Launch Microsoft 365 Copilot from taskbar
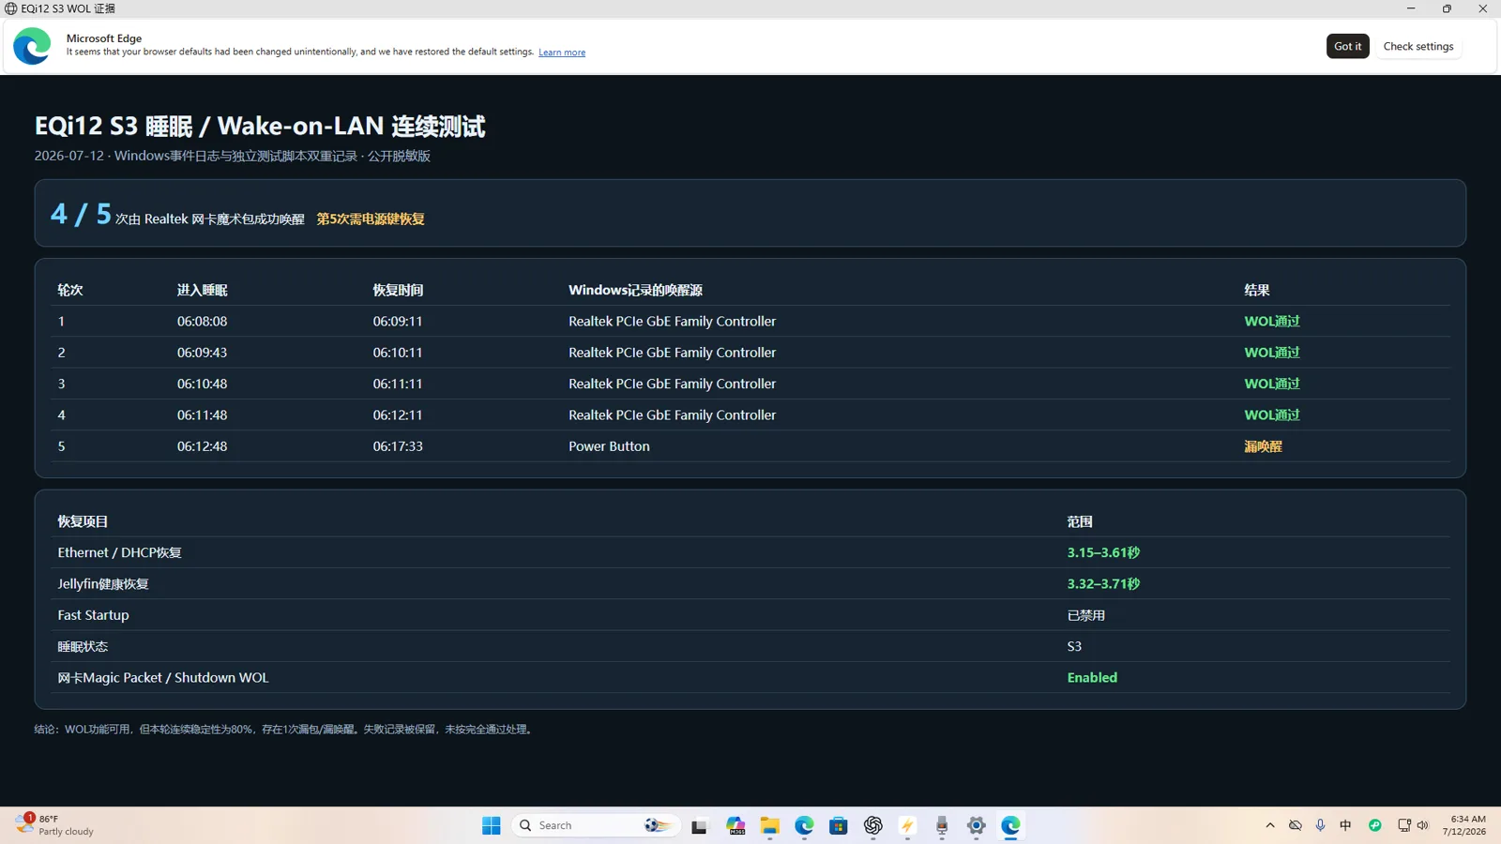1501x844 pixels. [x=735, y=825]
